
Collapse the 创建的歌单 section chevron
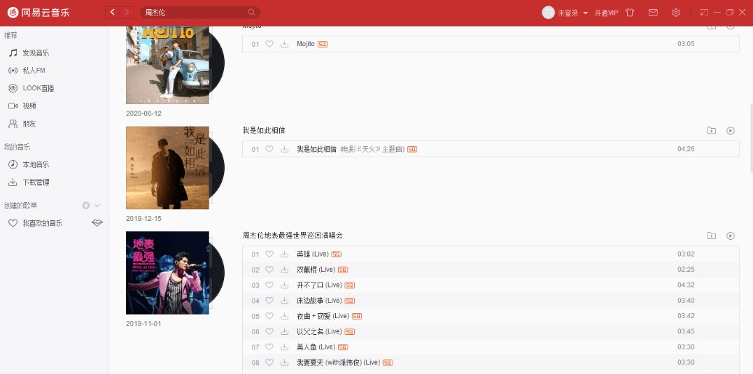click(x=97, y=206)
